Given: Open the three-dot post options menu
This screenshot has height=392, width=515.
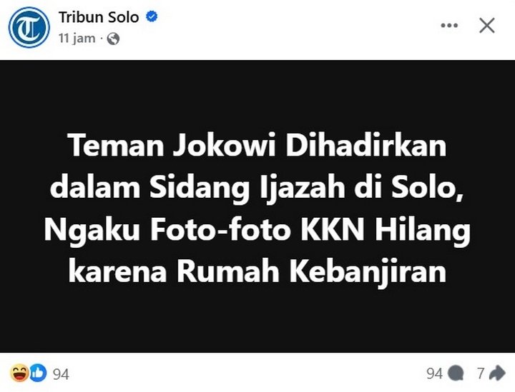Looking at the screenshot, I should click(x=449, y=26).
